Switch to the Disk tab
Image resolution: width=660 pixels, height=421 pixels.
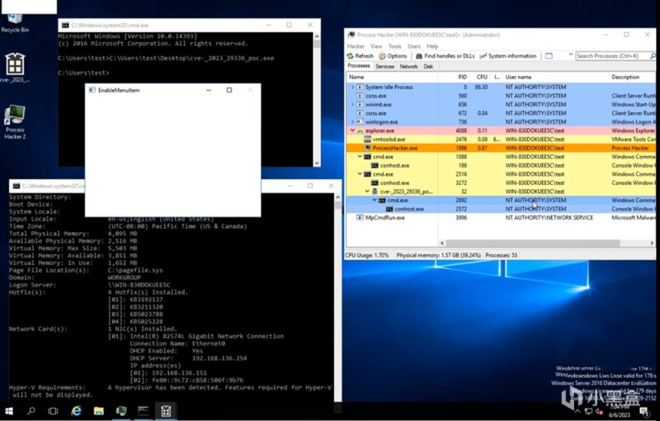coord(428,67)
